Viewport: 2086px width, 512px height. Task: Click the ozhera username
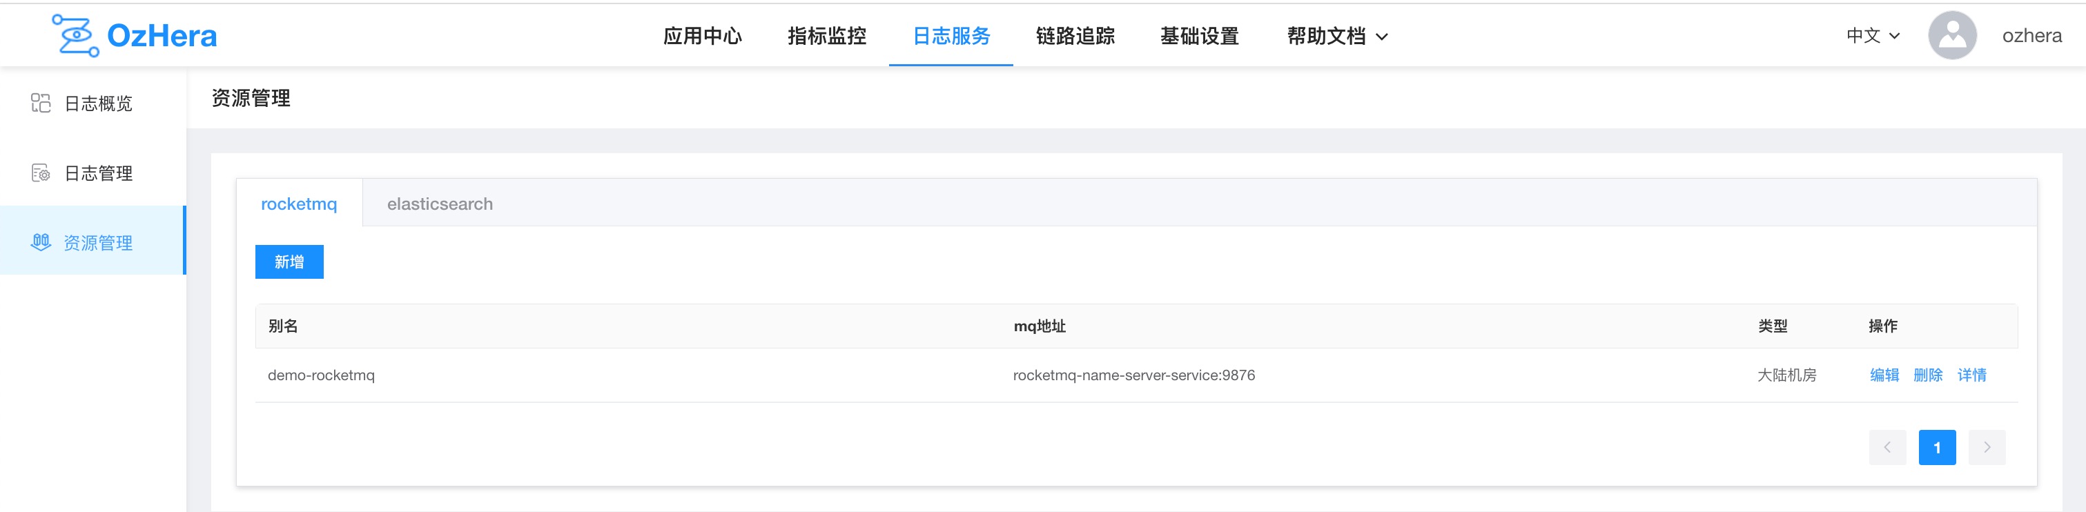2031,36
